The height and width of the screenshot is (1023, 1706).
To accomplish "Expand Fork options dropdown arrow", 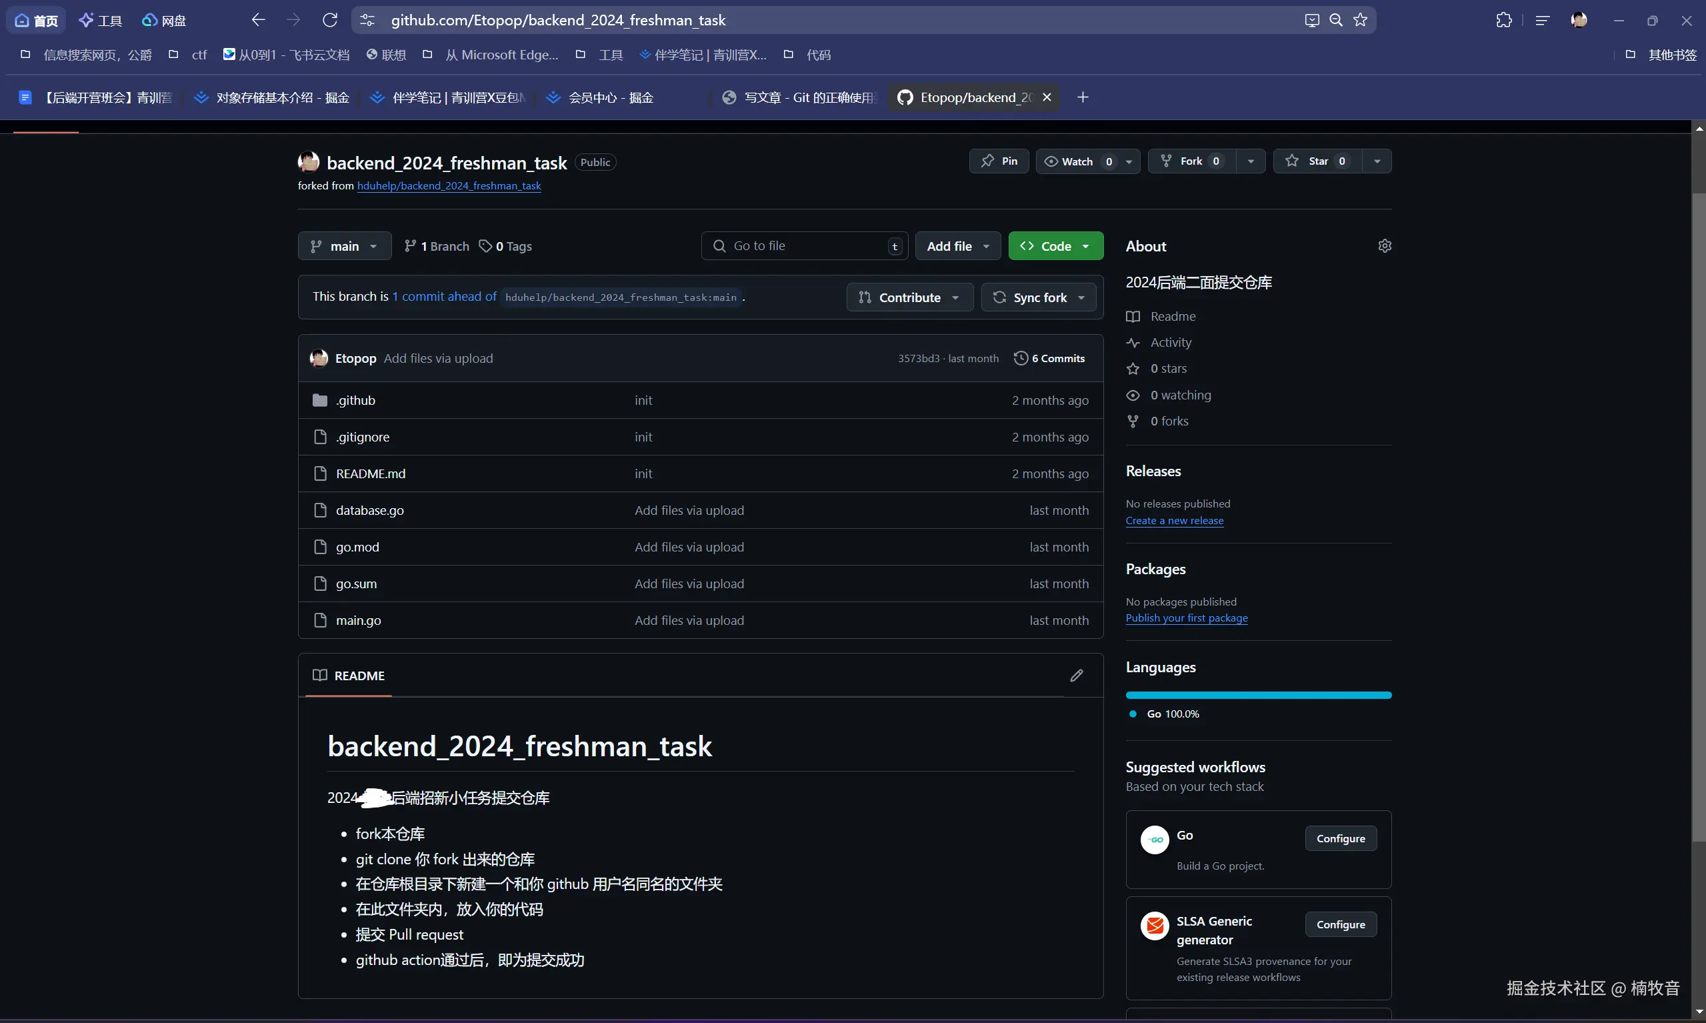I will click(1251, 161).
